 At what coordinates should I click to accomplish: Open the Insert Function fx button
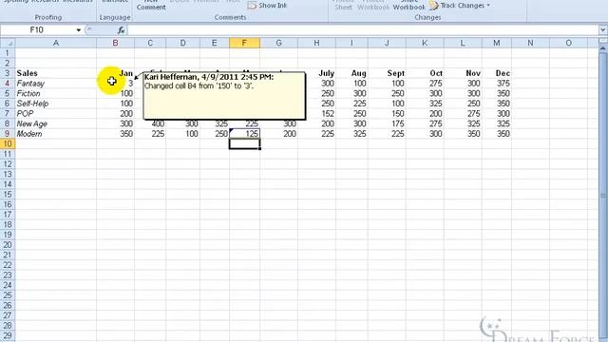tap(121, 29)
